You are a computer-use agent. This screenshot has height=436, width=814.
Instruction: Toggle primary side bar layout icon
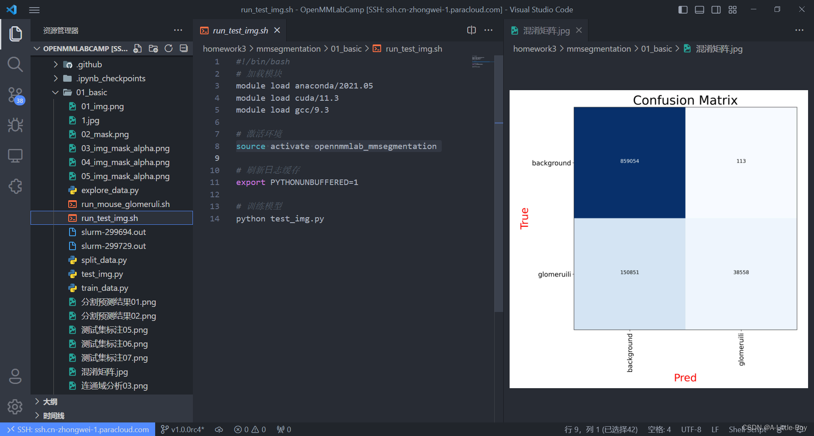coord(683,10)
